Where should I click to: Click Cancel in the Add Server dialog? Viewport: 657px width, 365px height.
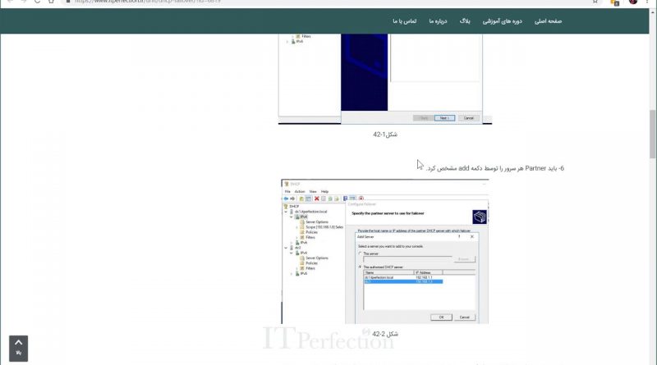(x=465, y=317)
